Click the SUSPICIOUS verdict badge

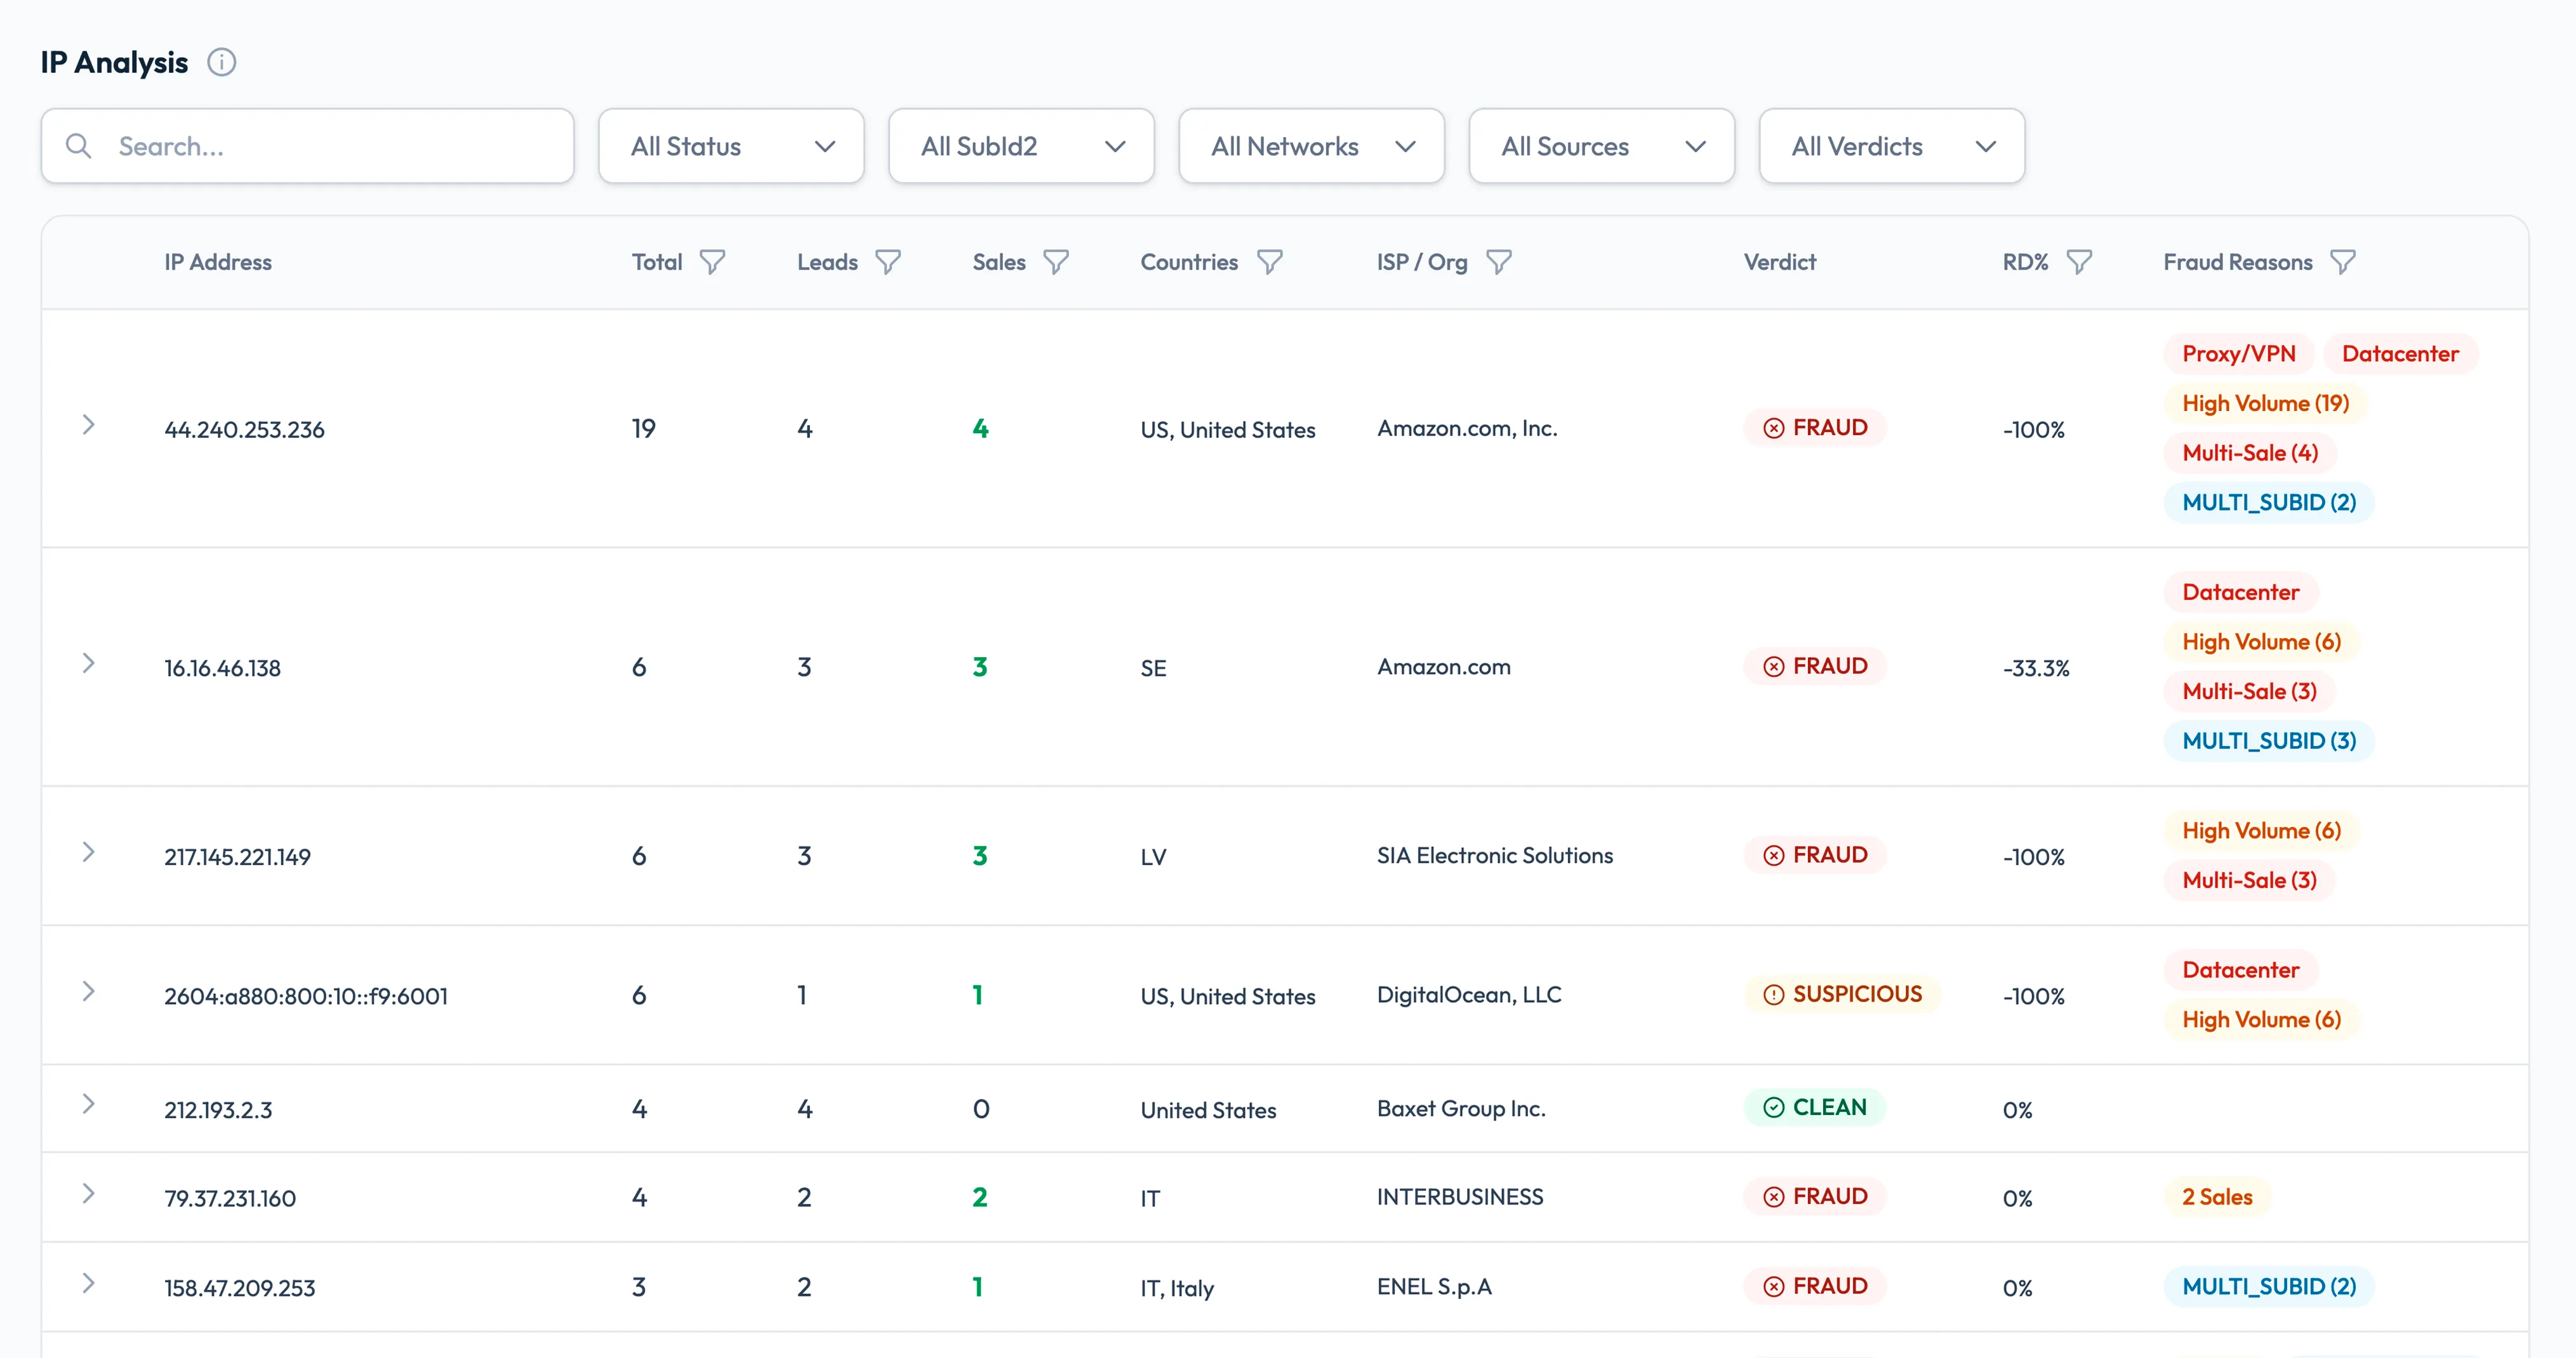pyautogui.click(x=1842, y=995)
